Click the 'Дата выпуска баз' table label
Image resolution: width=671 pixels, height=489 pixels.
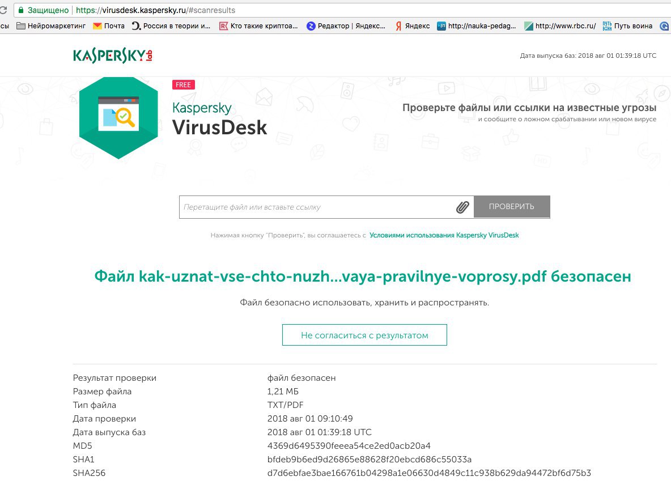(x=109, y=432)
